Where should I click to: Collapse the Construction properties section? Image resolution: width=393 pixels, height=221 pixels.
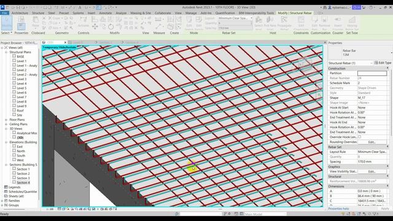[x=387, y=68]
